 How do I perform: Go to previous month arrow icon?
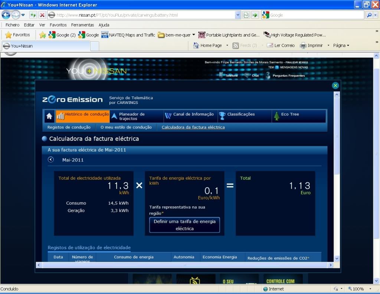click(x=50, y=160)
